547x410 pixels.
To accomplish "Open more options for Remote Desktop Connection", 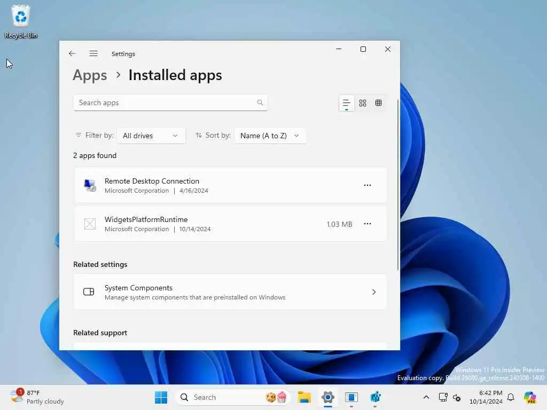I will pyautogui.click(x=368, y=185).
